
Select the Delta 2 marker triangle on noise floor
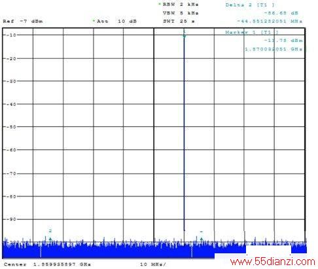point(50,240)
